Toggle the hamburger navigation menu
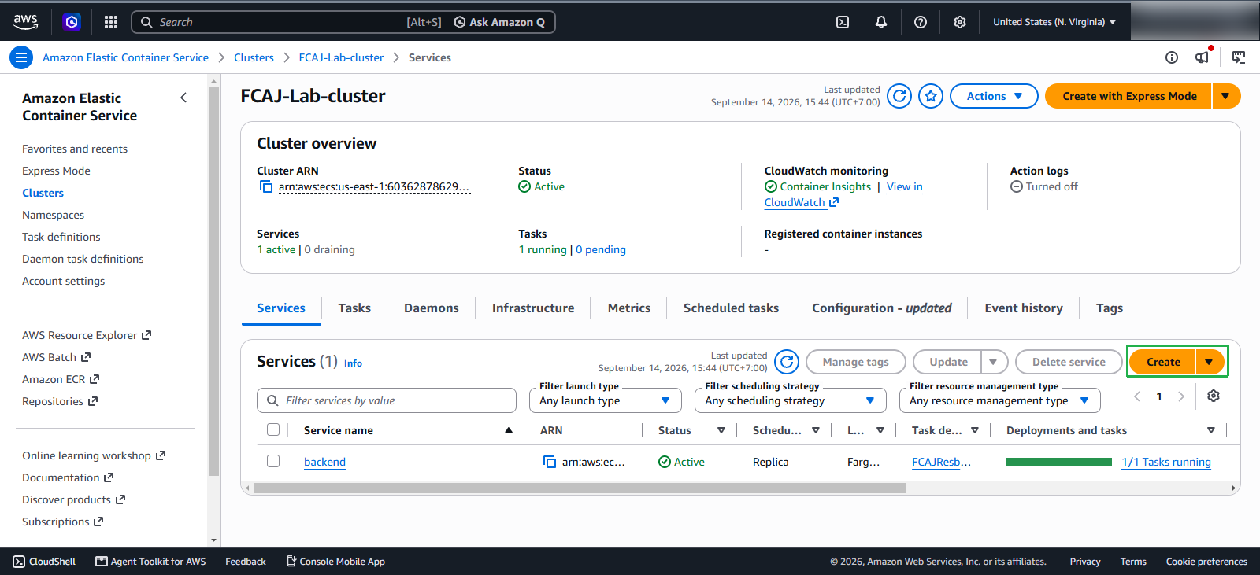The height and width of the screenshot is (575, 1260). pos(21,57)
